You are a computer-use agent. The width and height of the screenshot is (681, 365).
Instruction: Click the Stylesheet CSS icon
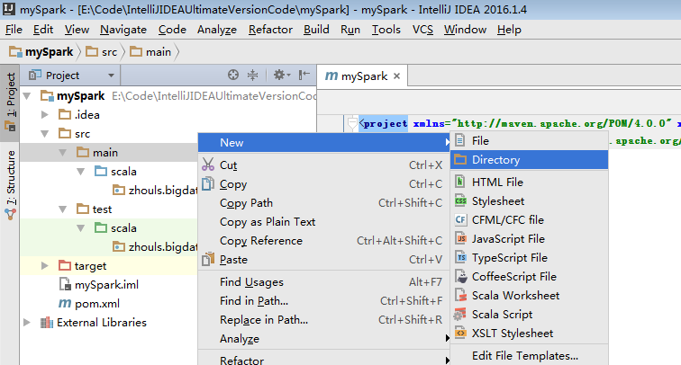coord(460,200)
